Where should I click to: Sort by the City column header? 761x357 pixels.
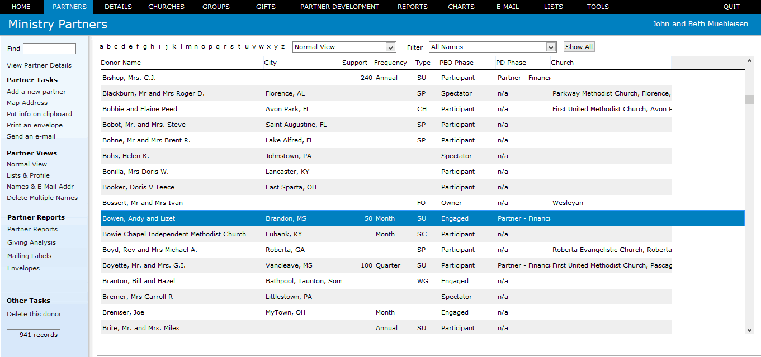[x=270, y=63]
